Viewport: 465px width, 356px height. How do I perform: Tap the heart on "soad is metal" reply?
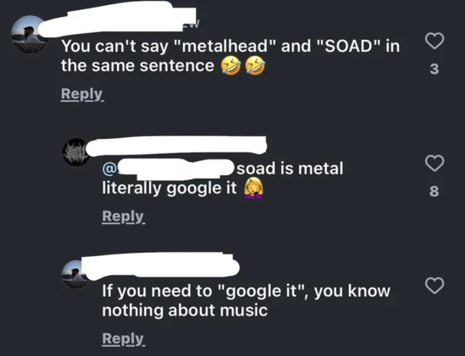tap(435, 163)
